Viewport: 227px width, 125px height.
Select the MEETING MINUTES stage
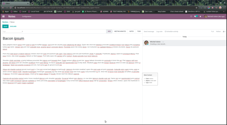(120, 31)
